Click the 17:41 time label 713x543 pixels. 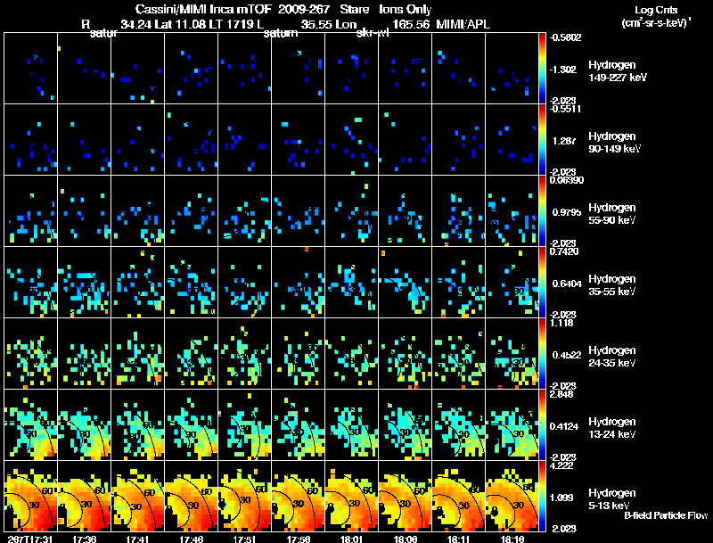click(x=137, y=539)
